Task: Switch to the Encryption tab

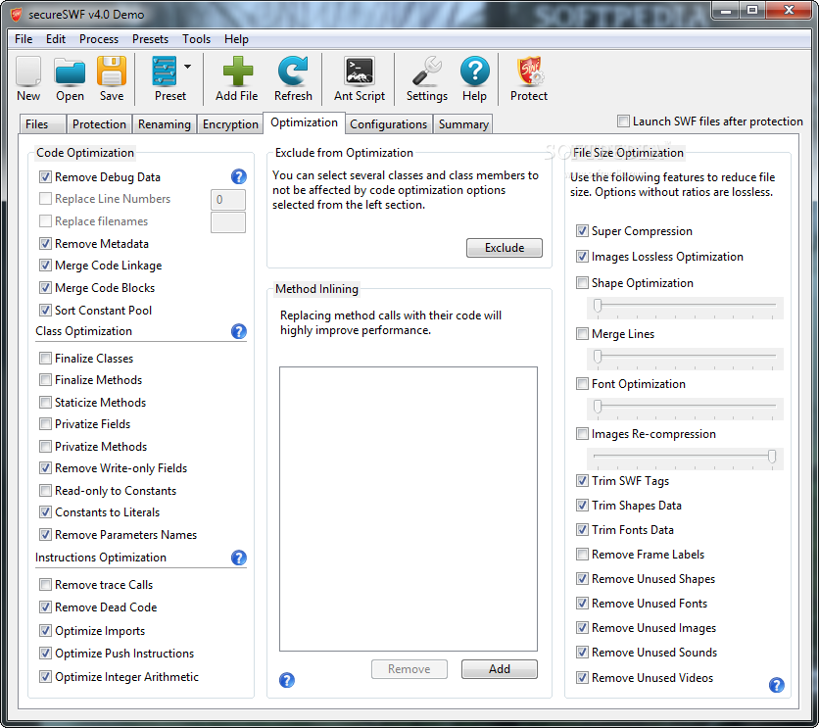Action: click(x=230, y=124)
